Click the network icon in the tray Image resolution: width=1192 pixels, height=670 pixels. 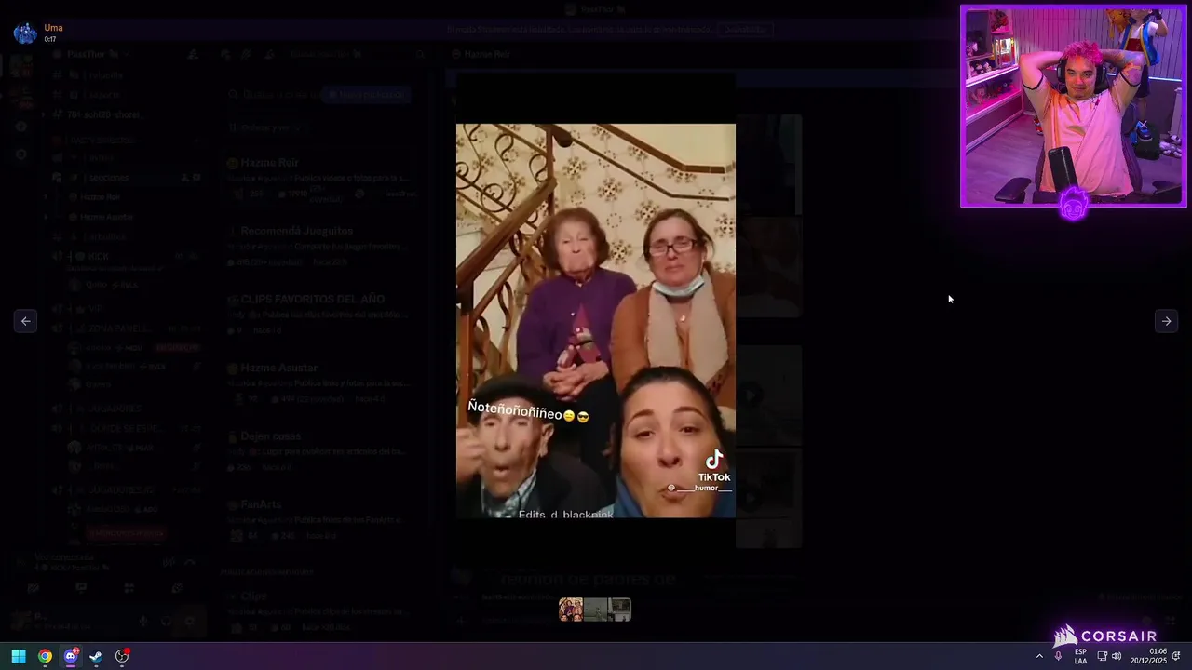[1102, 656]
